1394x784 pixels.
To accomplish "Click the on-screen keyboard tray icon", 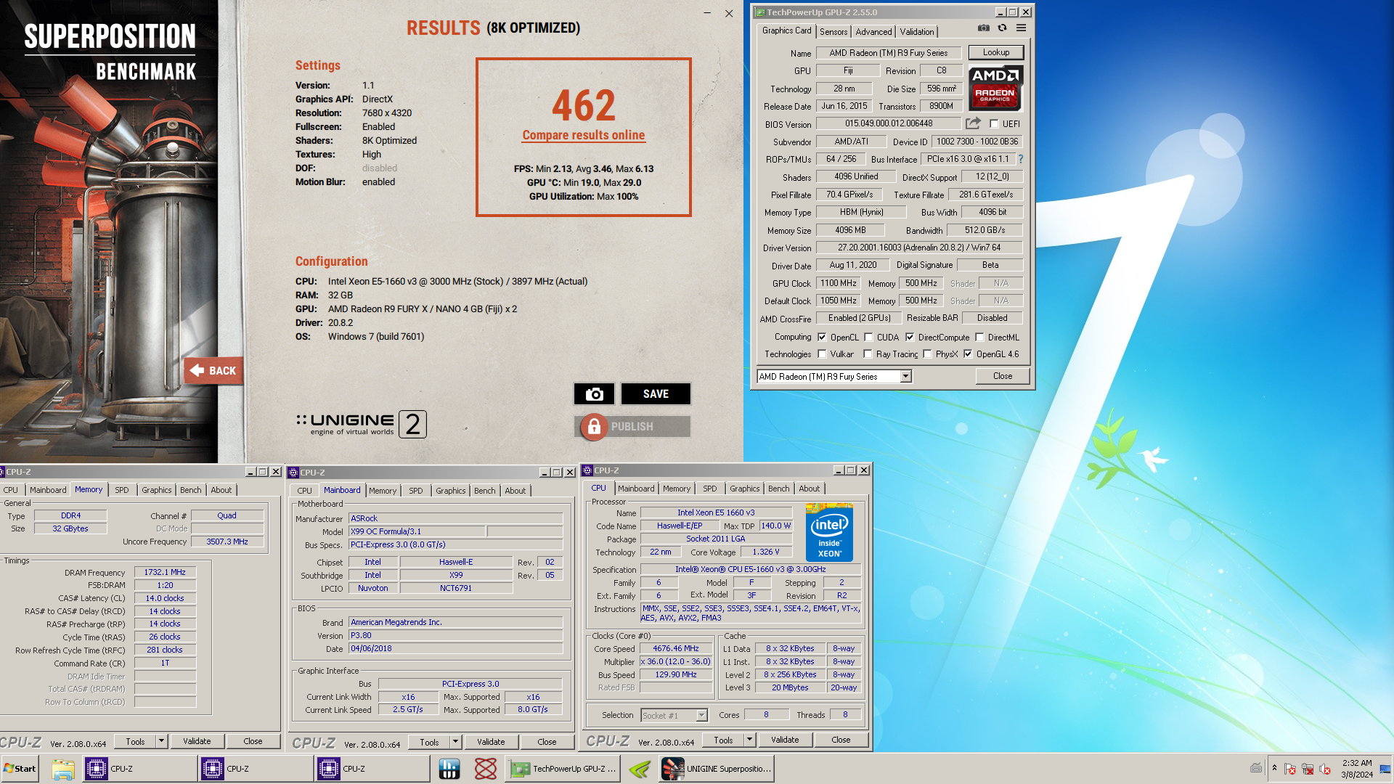I will (x=1256, y=768).
